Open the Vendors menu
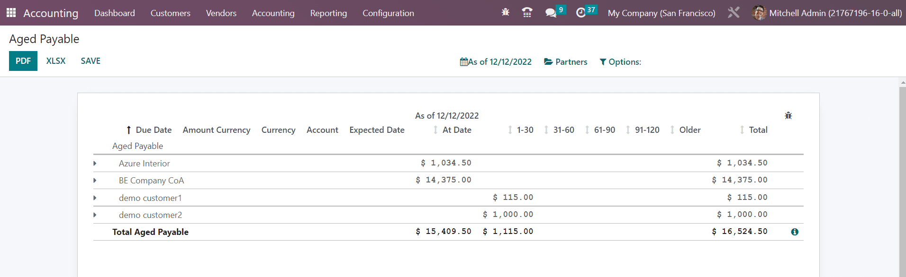Screen dimensions: 906x277 221,13
